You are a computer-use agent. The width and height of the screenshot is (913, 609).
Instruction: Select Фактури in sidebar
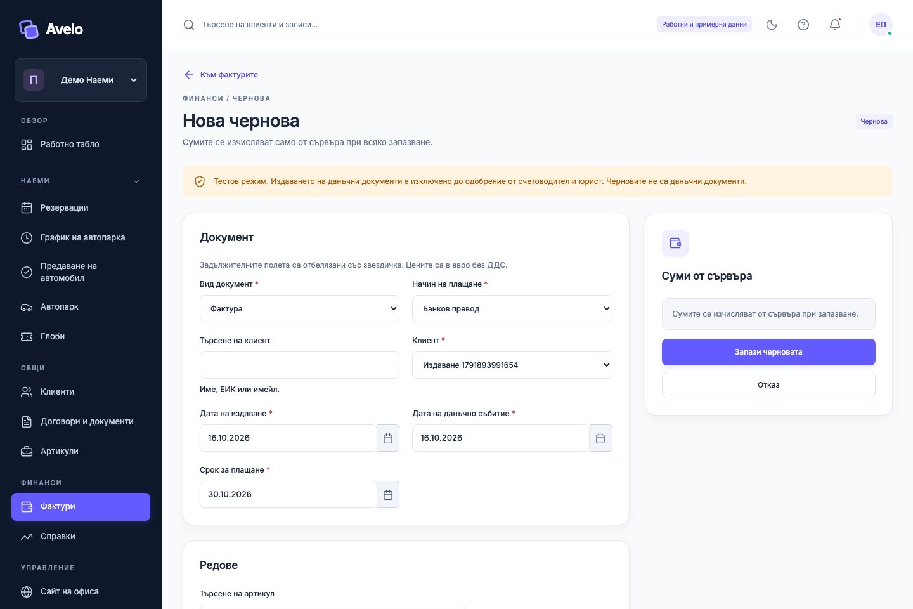[81, 507]
